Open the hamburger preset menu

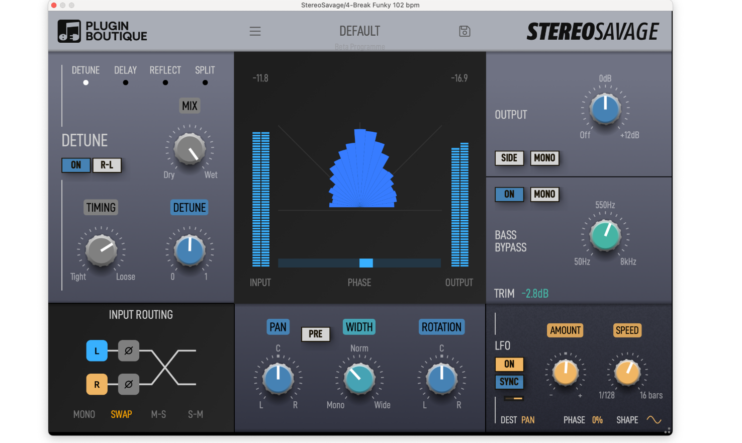(255, 31)
